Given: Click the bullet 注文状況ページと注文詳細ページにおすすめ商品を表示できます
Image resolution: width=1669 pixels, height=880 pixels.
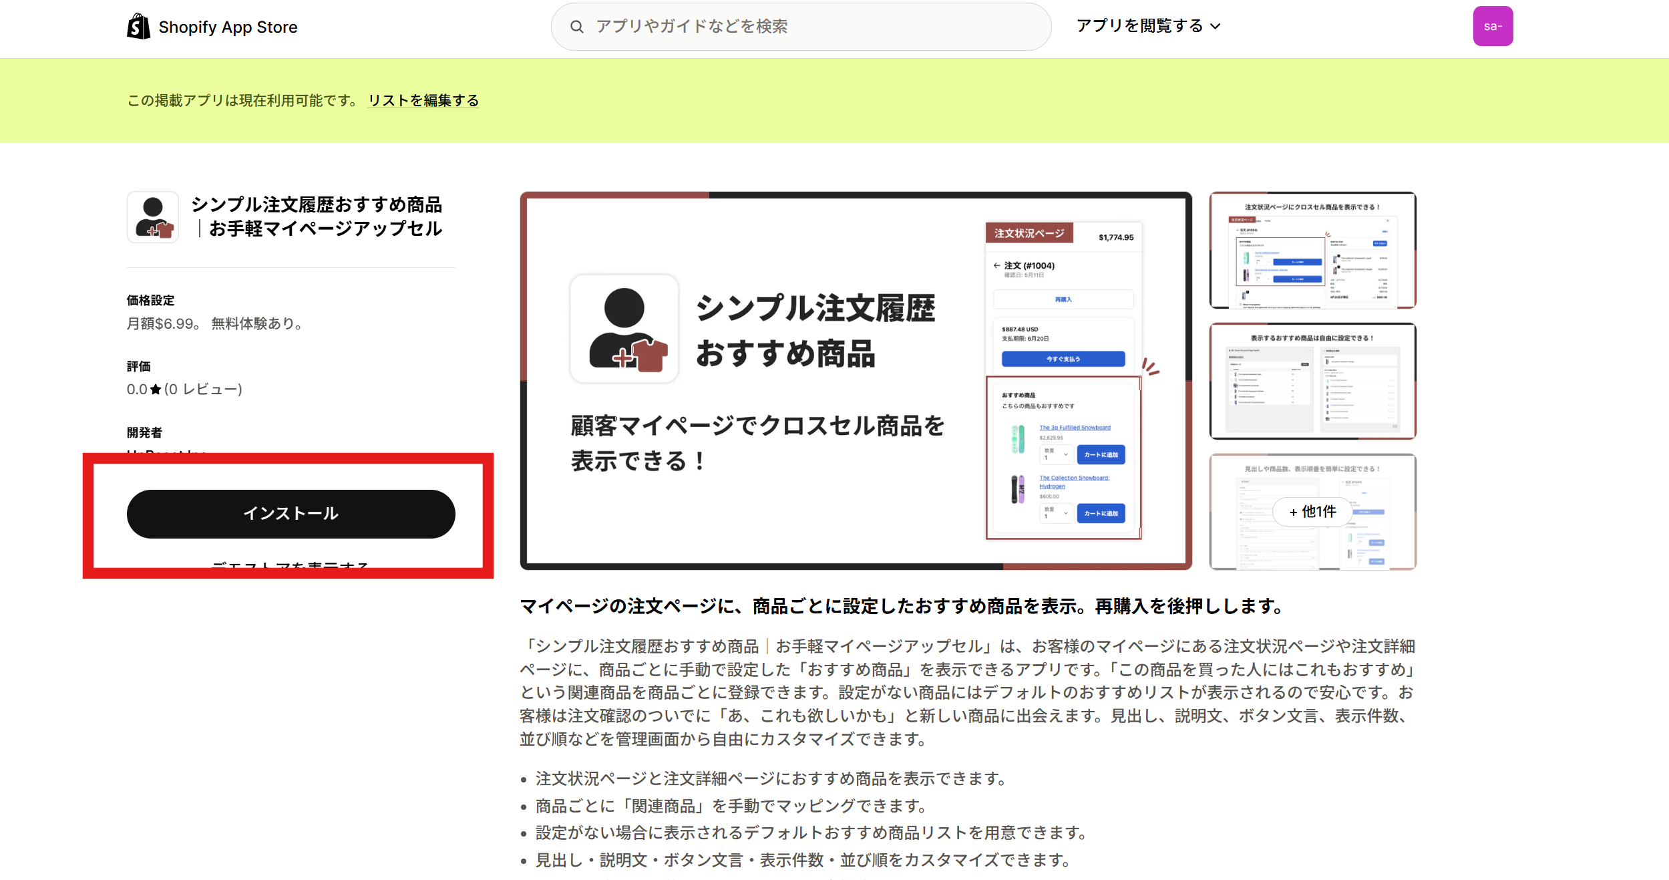Looking at the screenshot, I should (x=771, y=779).
